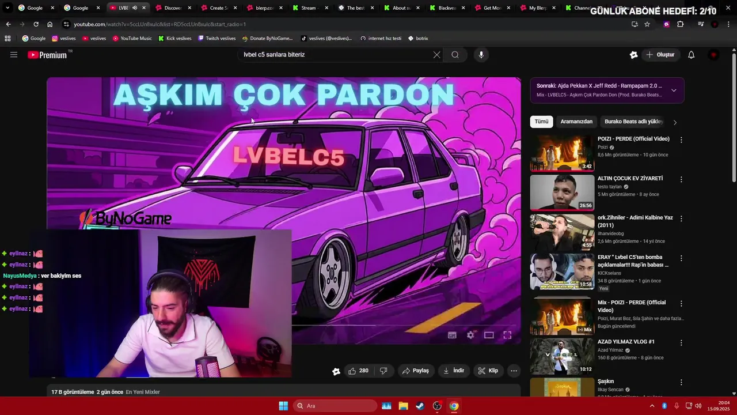The width and height of the screenshot is (737, 415).
Task: Open ork.Zihniler Adimi Kalbine Yaz thumbnail
Action: tap(562, 232)
